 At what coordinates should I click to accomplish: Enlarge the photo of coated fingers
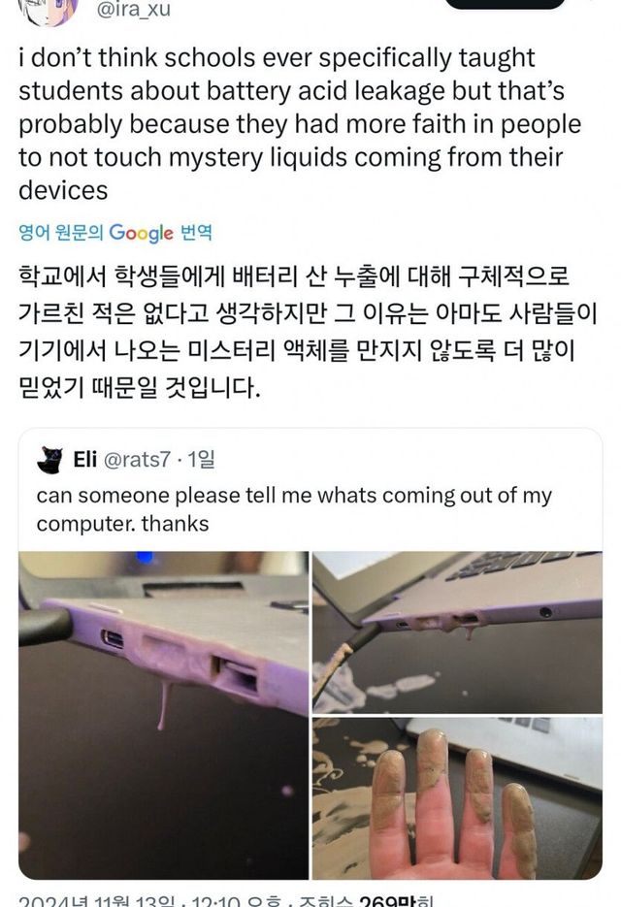point(457,798)
